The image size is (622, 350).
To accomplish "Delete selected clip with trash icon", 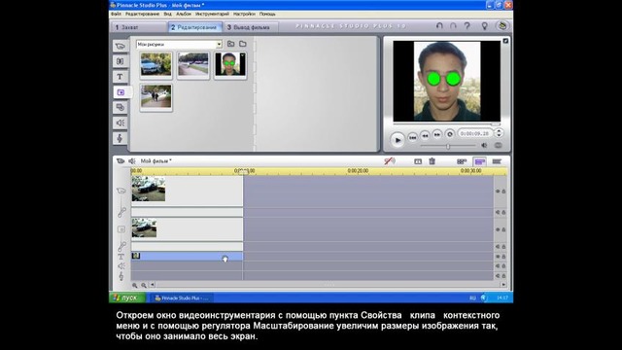I will (x=432, y=161).
